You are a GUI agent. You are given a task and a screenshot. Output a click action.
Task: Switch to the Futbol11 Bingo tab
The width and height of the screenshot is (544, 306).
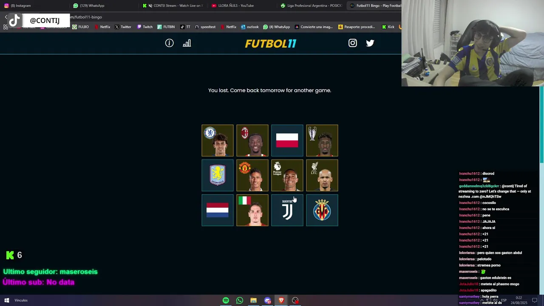click(x=374, y=6)
